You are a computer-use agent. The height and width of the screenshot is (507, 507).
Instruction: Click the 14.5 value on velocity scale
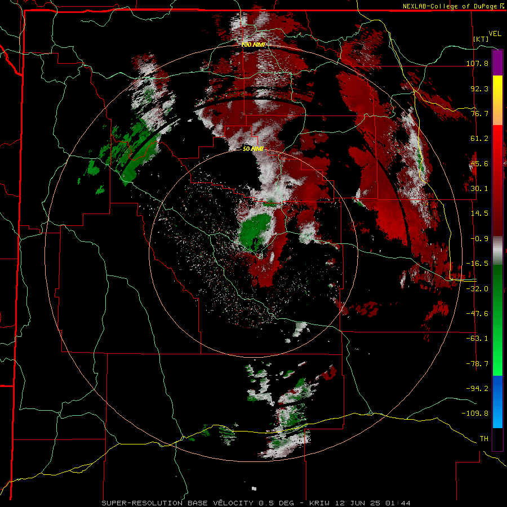pyautogui.click(x=479, y=213)
